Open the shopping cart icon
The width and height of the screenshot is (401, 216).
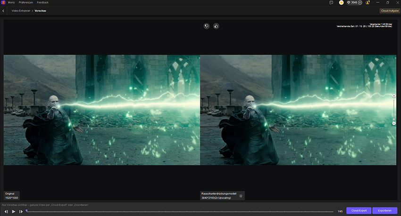tap(341, 2)
